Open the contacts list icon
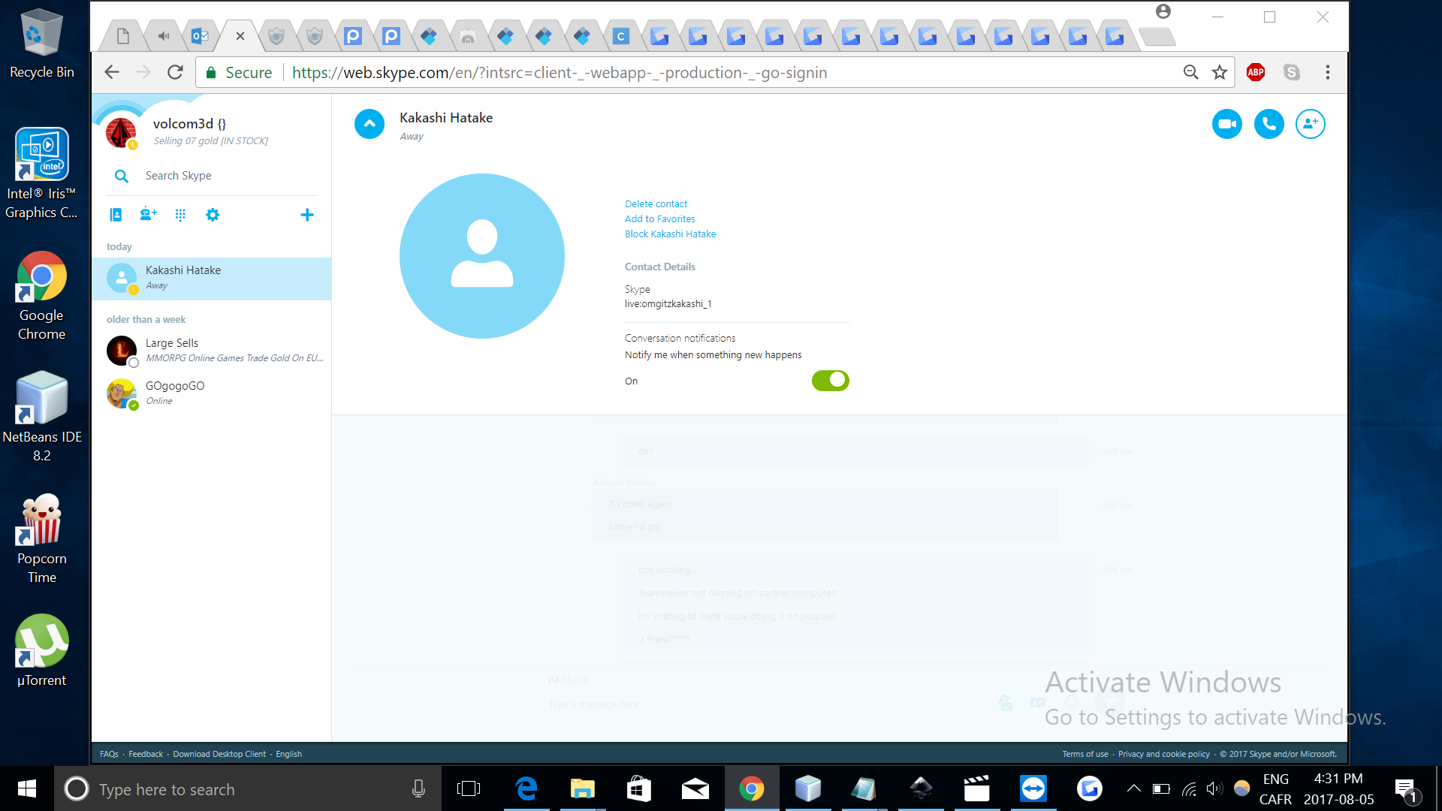This screenshot has width=1442, height=811. pos(116,215)
